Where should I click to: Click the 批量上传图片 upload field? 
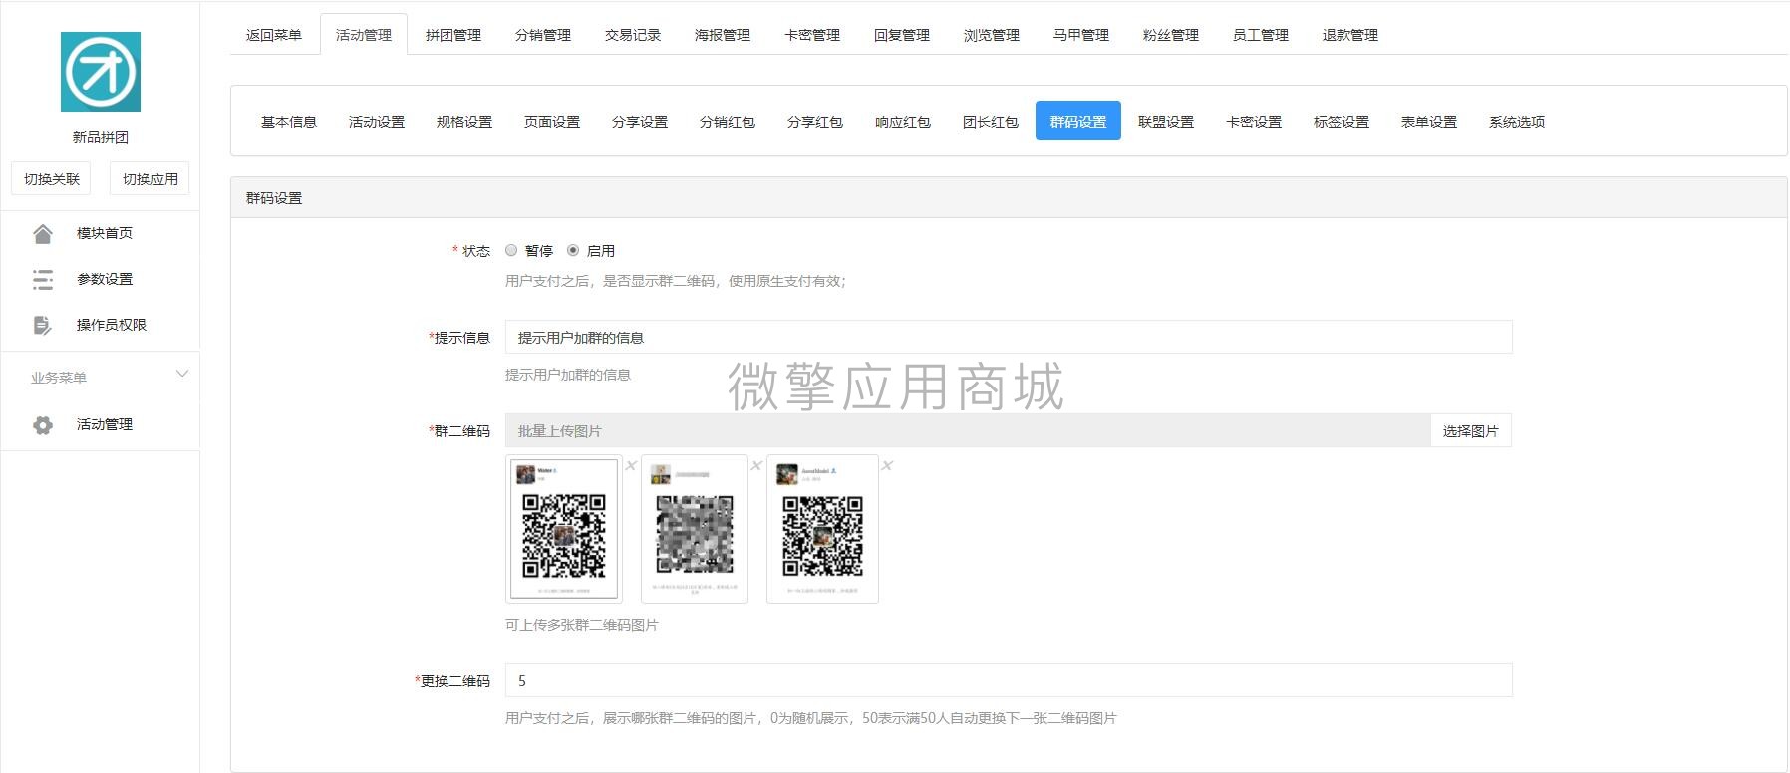pyautogui.click(x=968, y=431)
